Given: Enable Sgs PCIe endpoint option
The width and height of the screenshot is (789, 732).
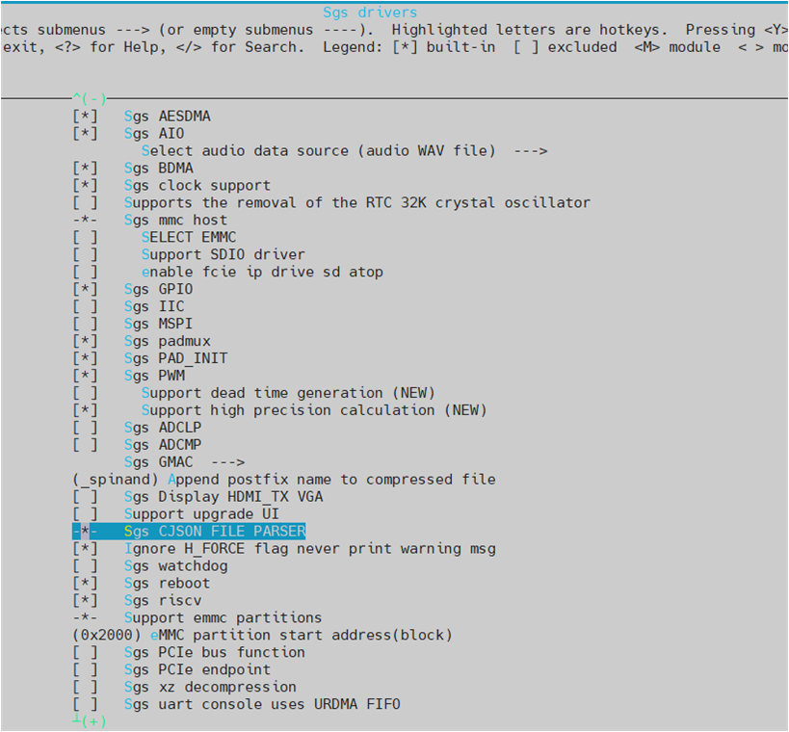Looking at the screenshot, I should click(85, 670).
